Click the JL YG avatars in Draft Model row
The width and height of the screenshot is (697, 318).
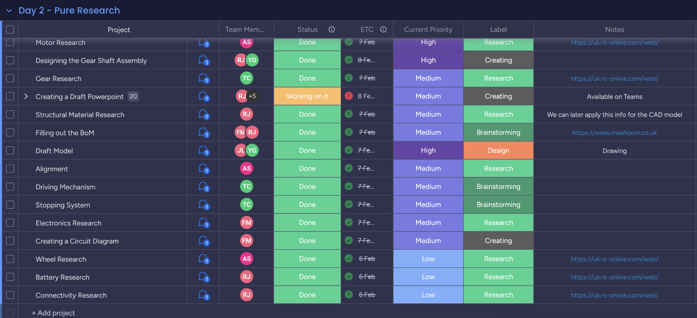[247, 150]
